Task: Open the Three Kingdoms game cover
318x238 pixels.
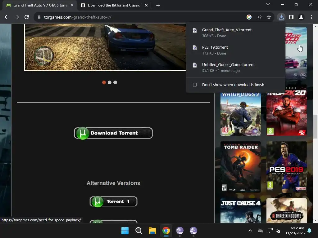Action: (287, 210)
